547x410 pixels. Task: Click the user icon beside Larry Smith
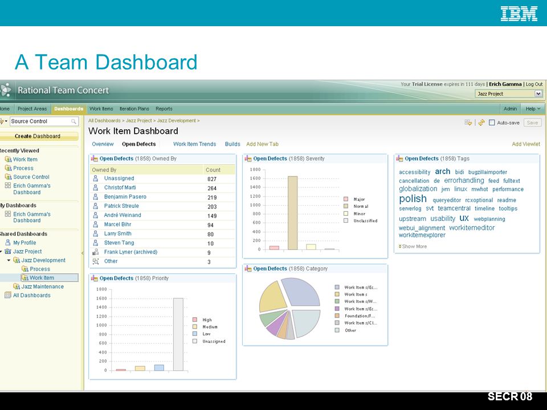(x=96, y=233)
